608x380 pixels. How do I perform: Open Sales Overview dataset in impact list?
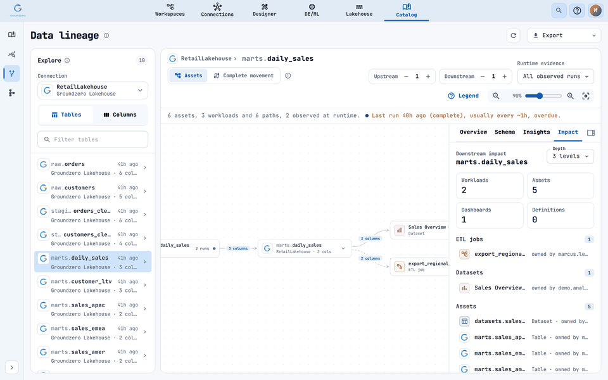tap(524, 288)
